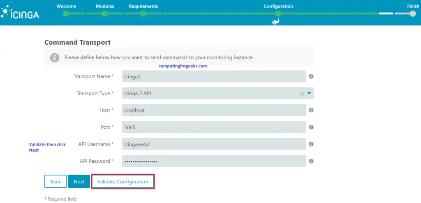Click the Icinga logo
The height and width of the screenshot is (203, 421).
(x=20, y=12)
